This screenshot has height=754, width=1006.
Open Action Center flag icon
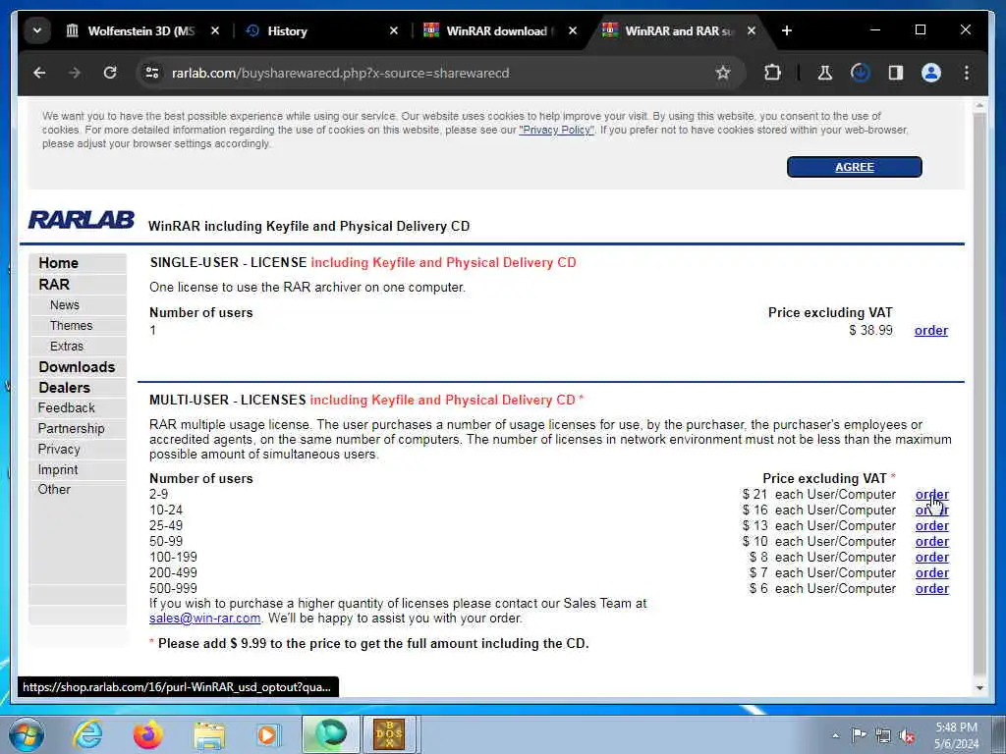pyautogui.click(x=859, y=735)
